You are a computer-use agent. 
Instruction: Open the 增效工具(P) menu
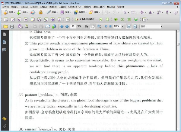[99, 7]
